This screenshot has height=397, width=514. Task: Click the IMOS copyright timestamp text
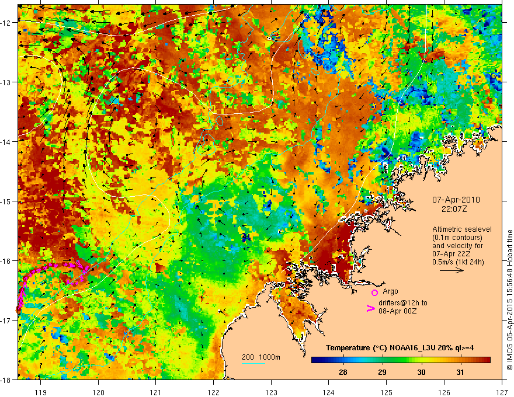[x=509, y=299]
